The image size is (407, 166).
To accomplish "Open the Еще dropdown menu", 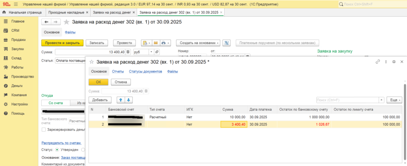I will click(394, 100).
